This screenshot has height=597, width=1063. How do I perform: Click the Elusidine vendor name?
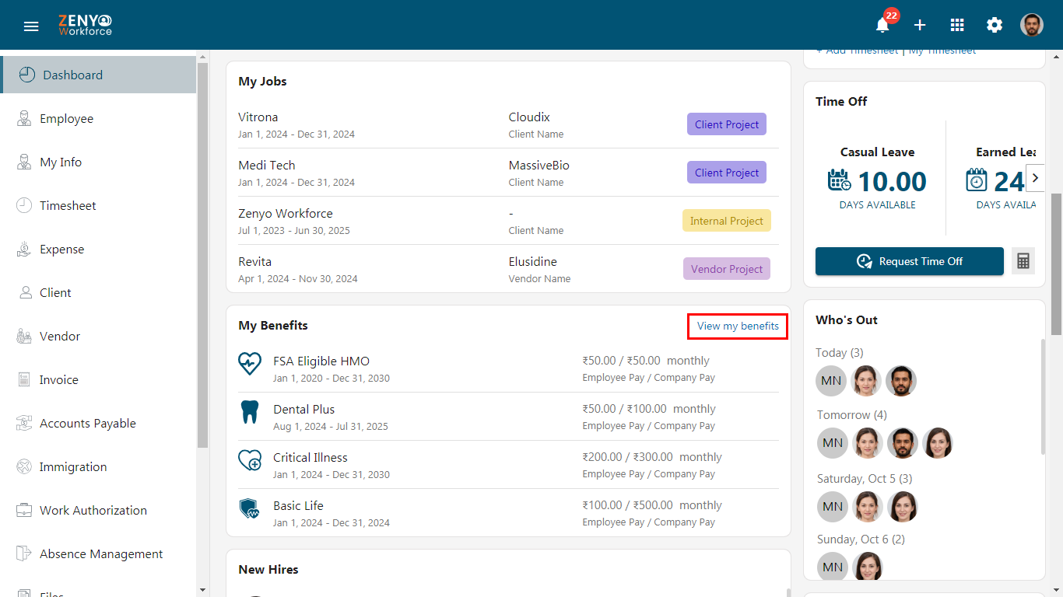point(533,262)
